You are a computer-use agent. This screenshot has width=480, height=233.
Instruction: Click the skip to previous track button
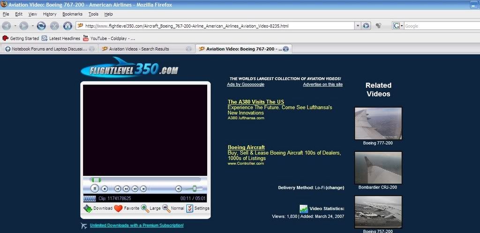118,189
